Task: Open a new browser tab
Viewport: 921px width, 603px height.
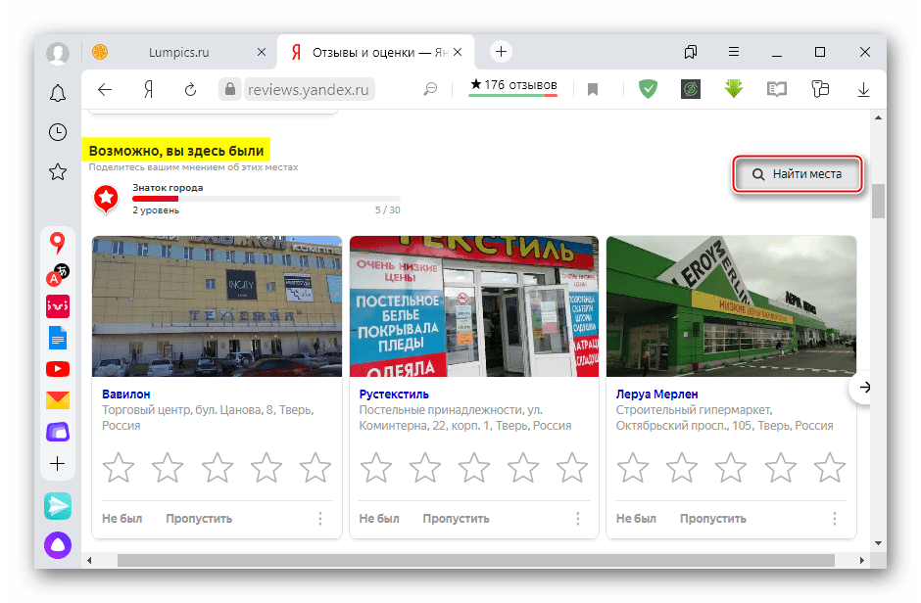Action: [501, 52]
